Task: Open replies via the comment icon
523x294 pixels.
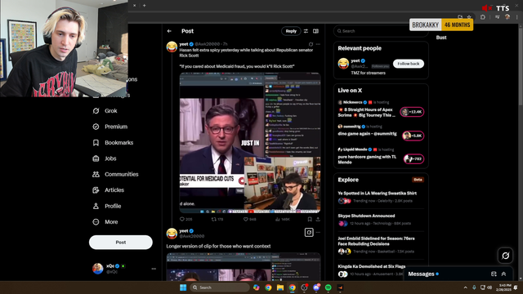Action: 182,219
